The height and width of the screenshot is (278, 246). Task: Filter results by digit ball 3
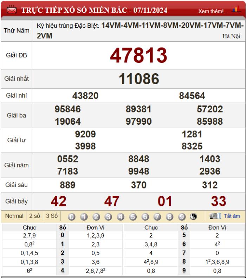coord(108,217)
